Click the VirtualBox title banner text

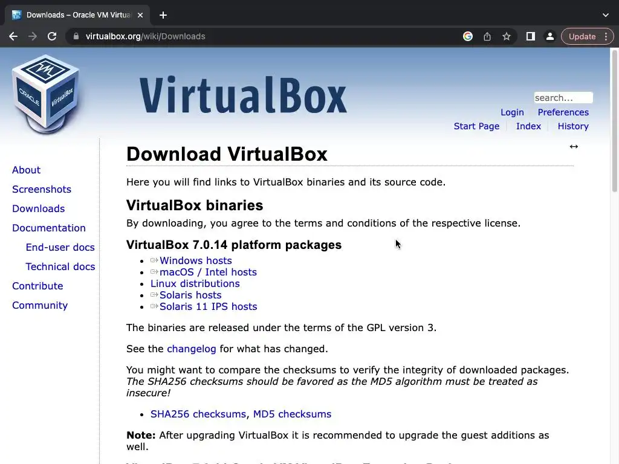(243, 96)
